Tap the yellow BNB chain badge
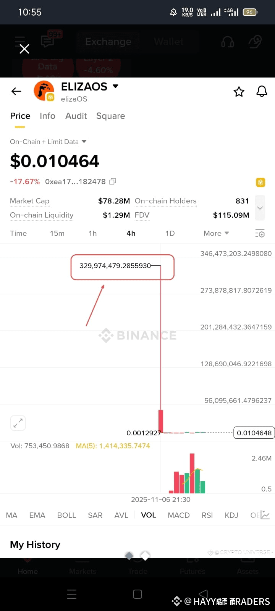This screenshot has height=611, width=275. [260, 183]
